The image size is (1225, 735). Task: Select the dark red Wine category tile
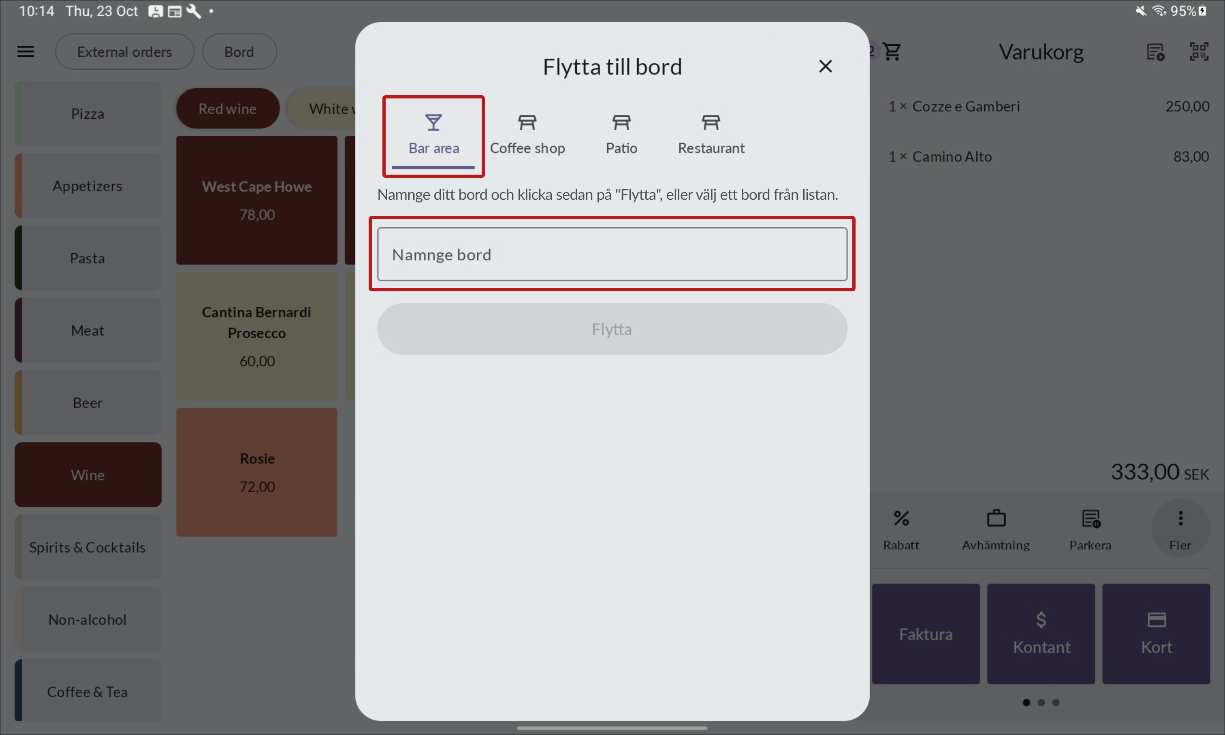pos(87,474)
